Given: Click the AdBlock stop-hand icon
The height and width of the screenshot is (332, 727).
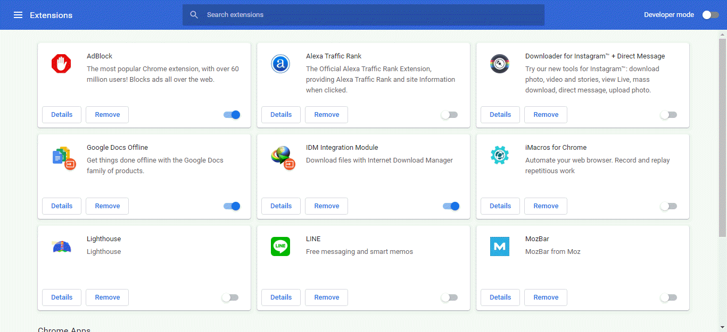Looking at the screenshot, I should 61,64.
